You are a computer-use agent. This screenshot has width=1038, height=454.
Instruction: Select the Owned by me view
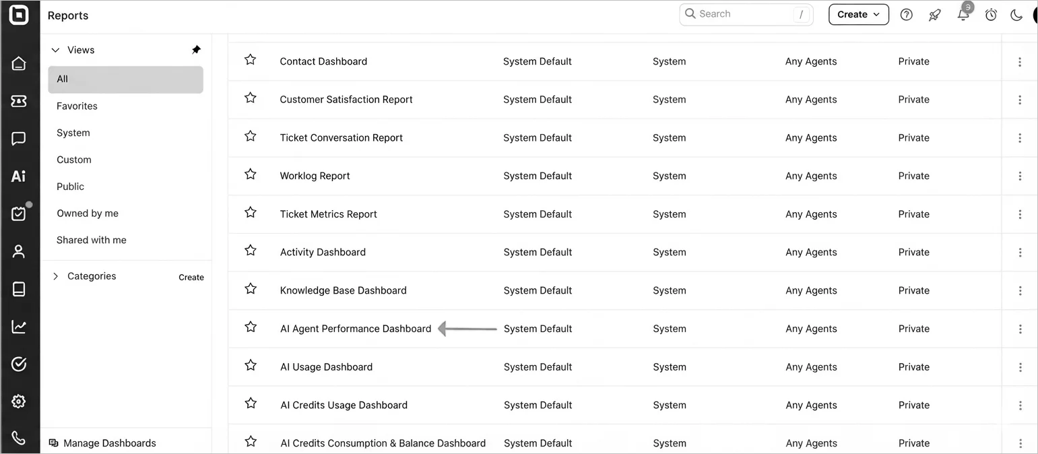[88, 214]
